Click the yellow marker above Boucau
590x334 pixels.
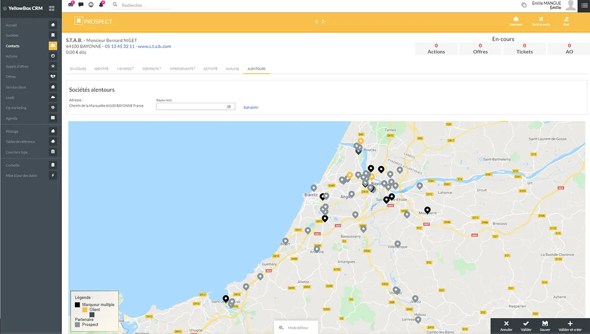[x=360, y=141]
